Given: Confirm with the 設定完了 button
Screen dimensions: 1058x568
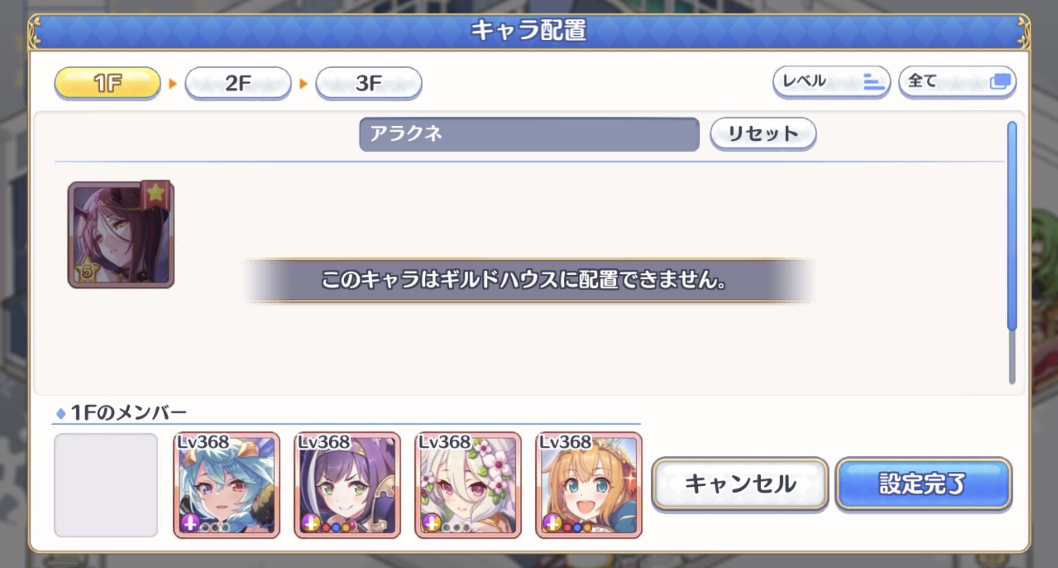Looking at the screenshot, I should (x=923, y=484).
